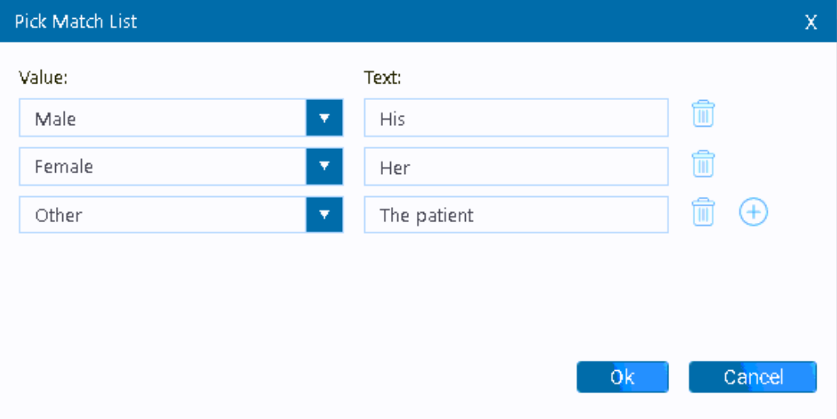Image resolution: width=837 pixels, height=419 pixels.
Task: Click the Pick Match List title
Action: coord(76,21)
